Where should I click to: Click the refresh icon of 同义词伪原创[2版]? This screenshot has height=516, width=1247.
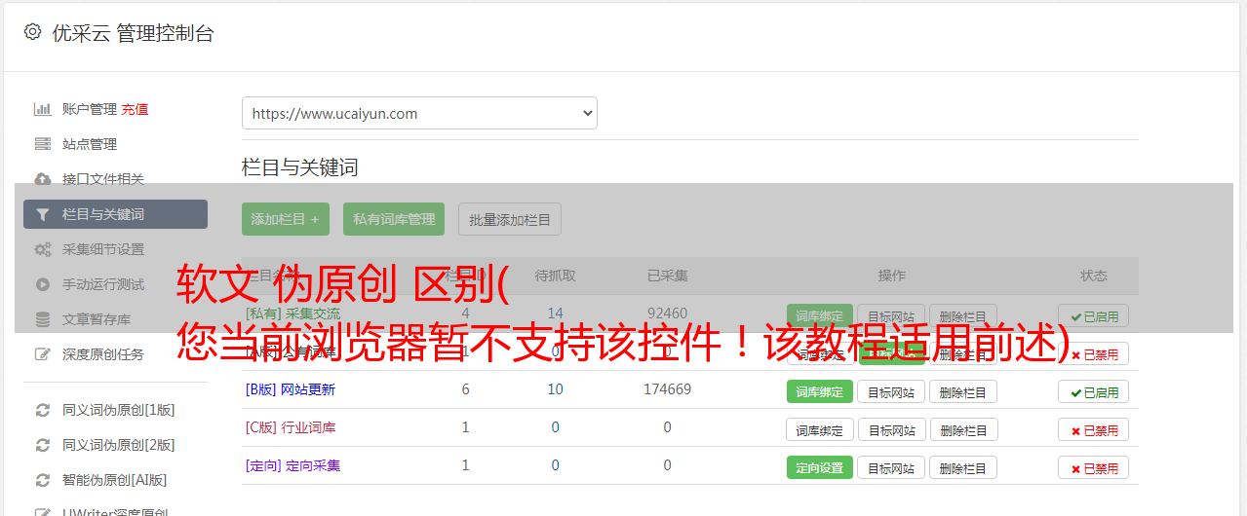pyautogui.click(x=42, y=445)
